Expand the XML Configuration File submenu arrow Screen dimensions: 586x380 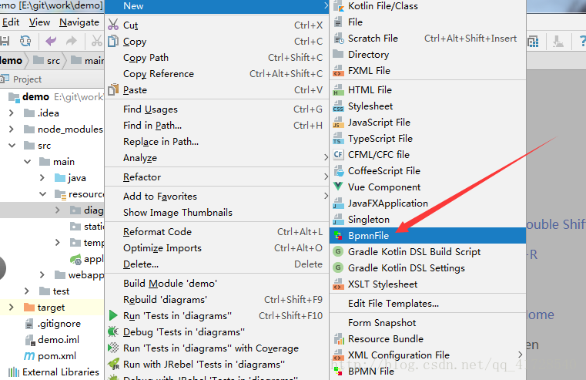[x=521, y=355]
